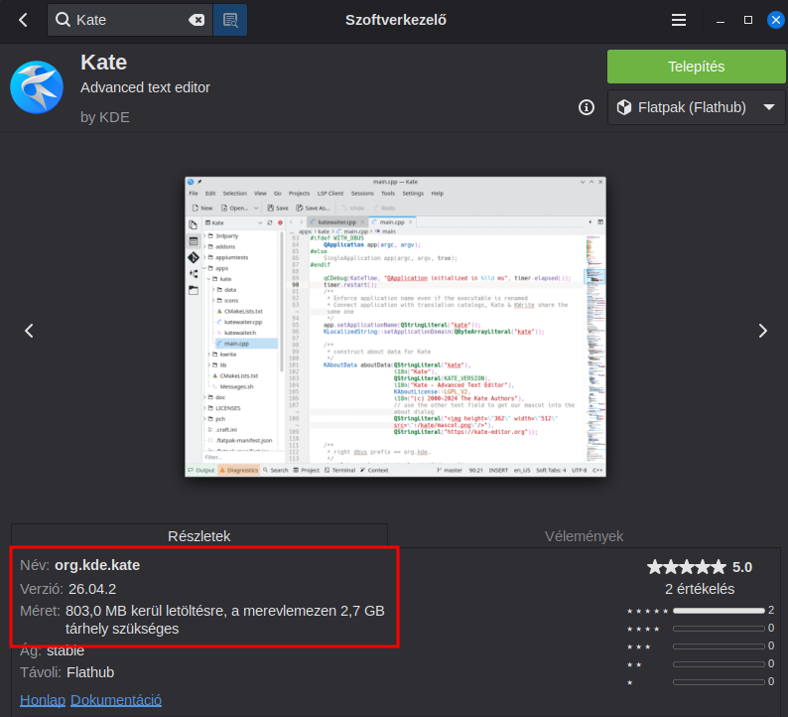Click the '2 értékelés' review count

[x=700, y=589]
